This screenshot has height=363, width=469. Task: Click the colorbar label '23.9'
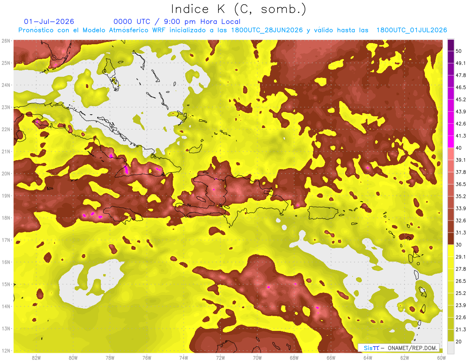(x=460, y=305)
